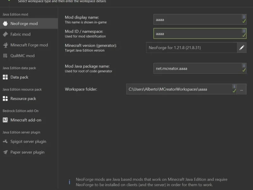The width and height of the screenshot is (253, 190).
Task: Click the Fabric mod icon
Action: point(5,34)
